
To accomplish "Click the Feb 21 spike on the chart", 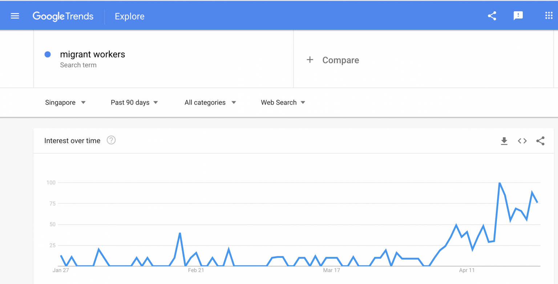I will [180, 233].
